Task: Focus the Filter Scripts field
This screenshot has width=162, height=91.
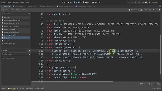Action: (x=15, y=13)
